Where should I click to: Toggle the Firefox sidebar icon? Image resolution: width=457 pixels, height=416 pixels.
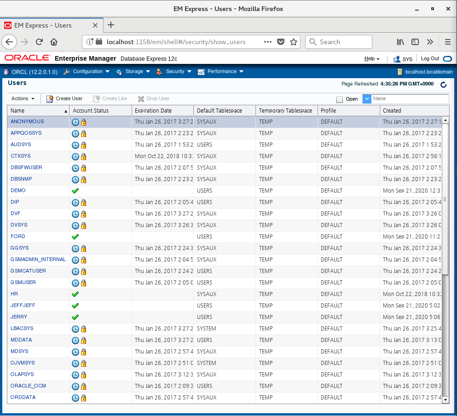[x=415, y=42]
